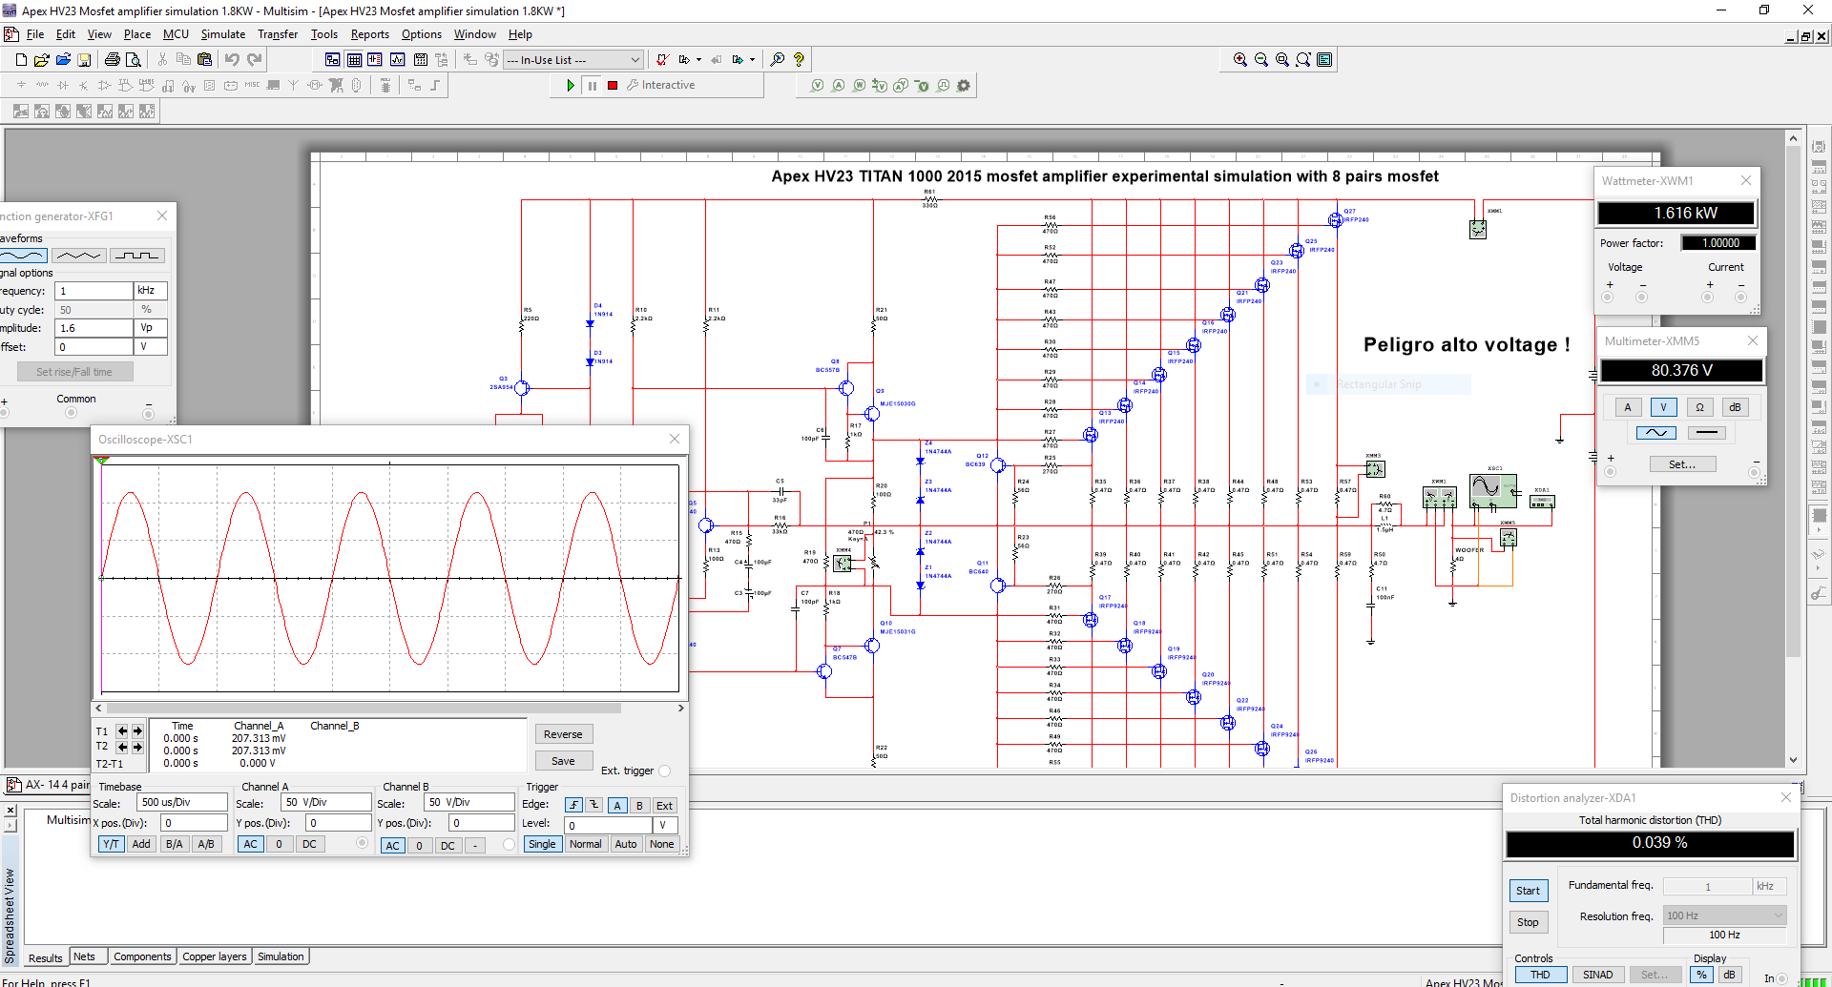This screenshot has width=1832, height=987.
Task: Click the function generator Frequency field
Action: point(94,291)
